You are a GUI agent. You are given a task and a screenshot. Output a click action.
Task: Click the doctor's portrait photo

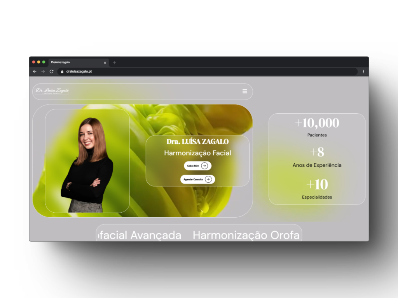point(87,165)
